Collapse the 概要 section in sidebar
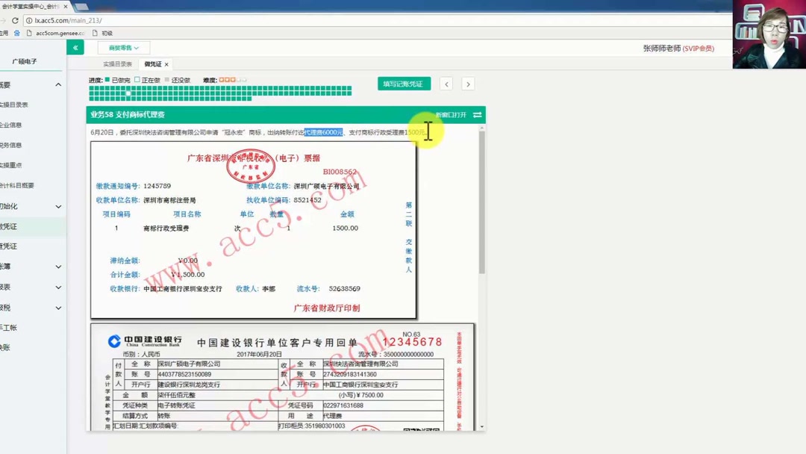The height and width of the screenshot is (454, 806). pyautogui.click(x=58, y=84)
